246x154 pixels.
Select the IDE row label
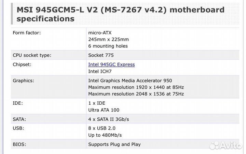point(18,103)
